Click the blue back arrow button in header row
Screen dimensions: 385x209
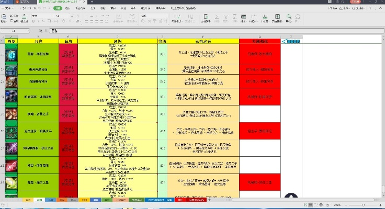(290, 41)
